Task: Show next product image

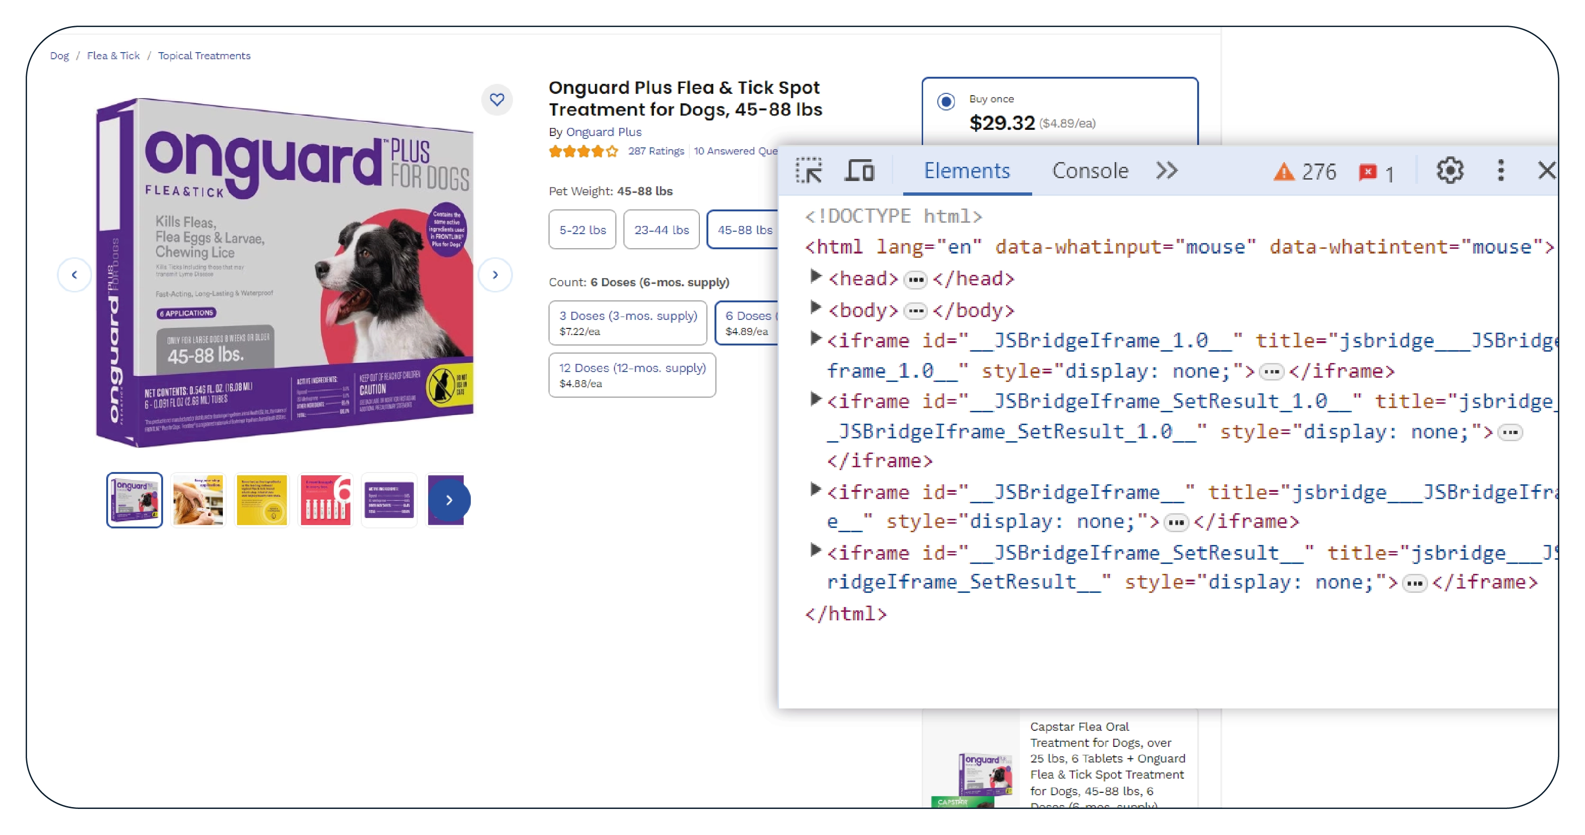Action: pyautogui.click(x=495, y=275)
